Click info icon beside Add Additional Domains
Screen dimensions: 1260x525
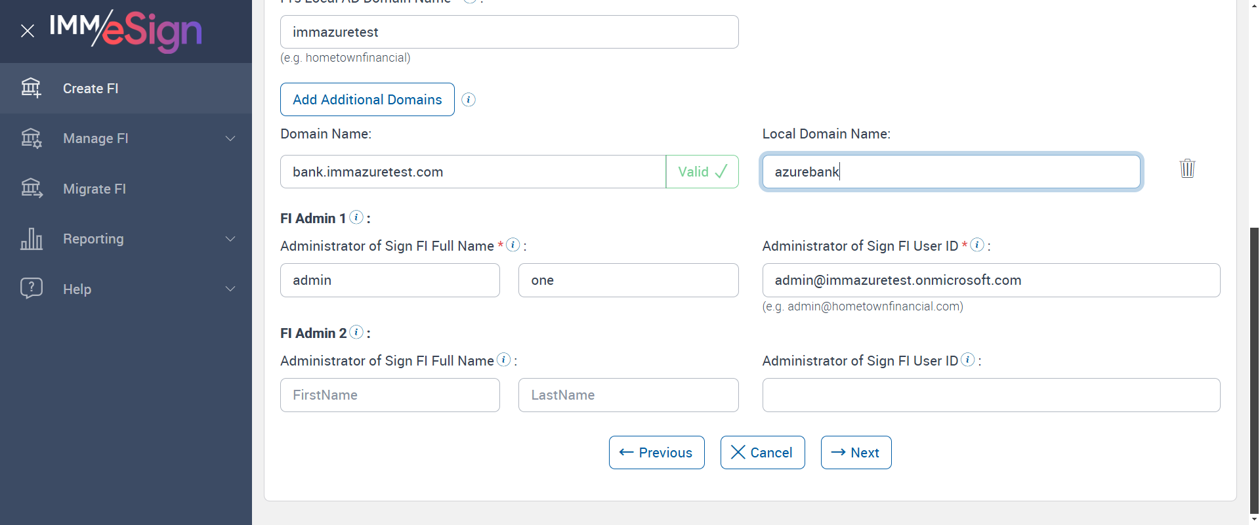tap(469, 100)
